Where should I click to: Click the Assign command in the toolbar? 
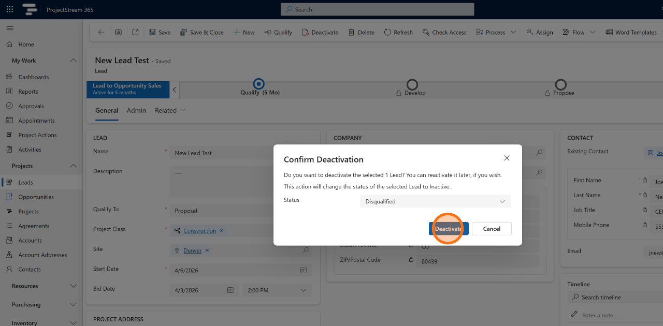coord(539,32)
